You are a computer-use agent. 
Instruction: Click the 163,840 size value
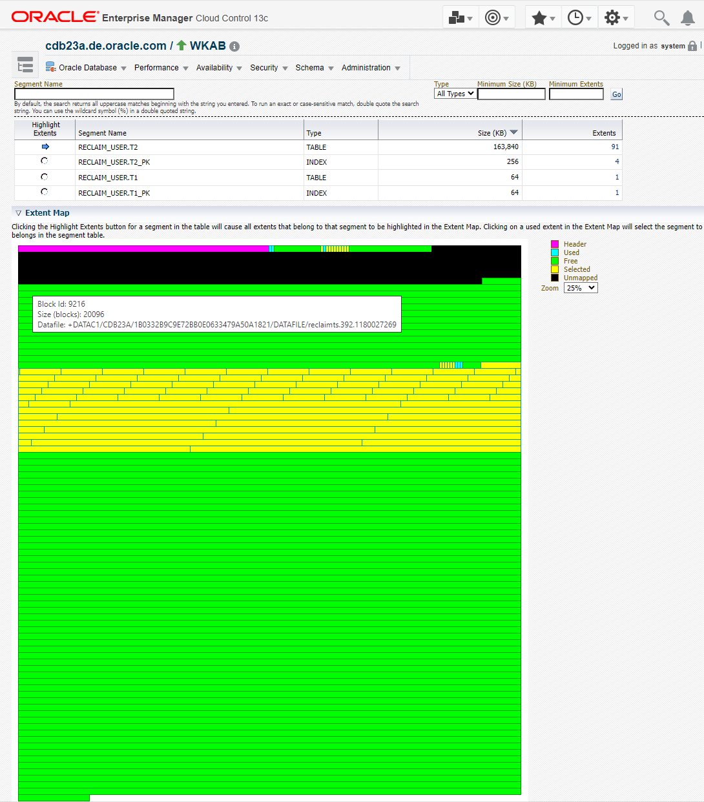[x=506, y=147]
